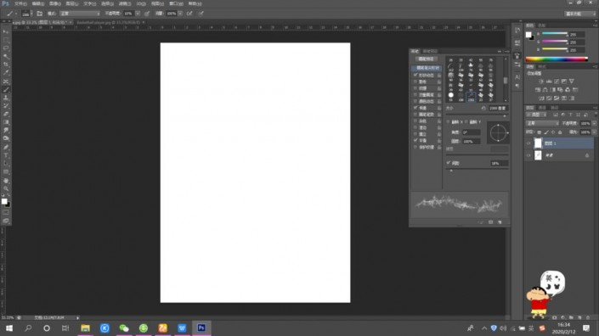The width and height of the screenshot is (599, 336).
Task: Toggle visibility of layer 图层 1
Action: 528,143
